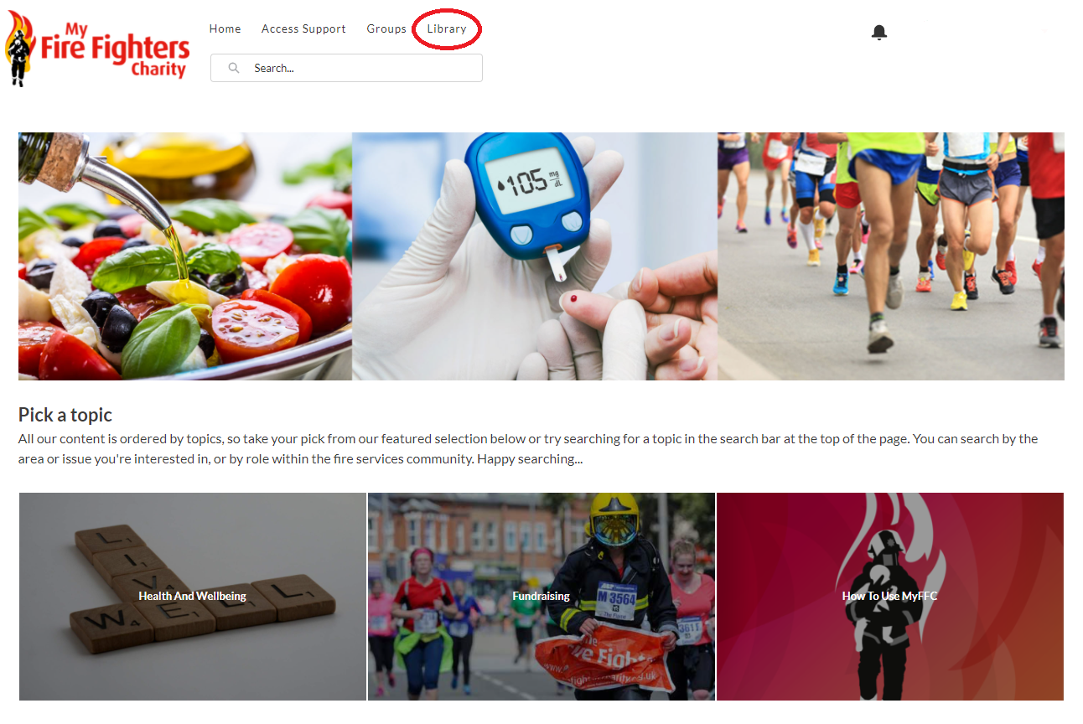1083x724 pixels.
Task: Open the Access Support menu item
Action: click(303, 28)
